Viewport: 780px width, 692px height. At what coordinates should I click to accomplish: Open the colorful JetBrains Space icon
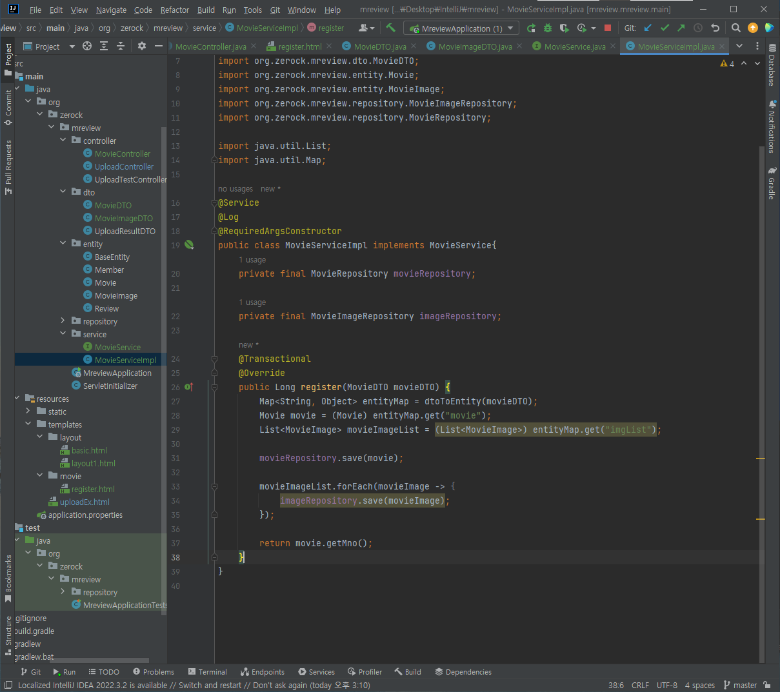tap(769, 28)
